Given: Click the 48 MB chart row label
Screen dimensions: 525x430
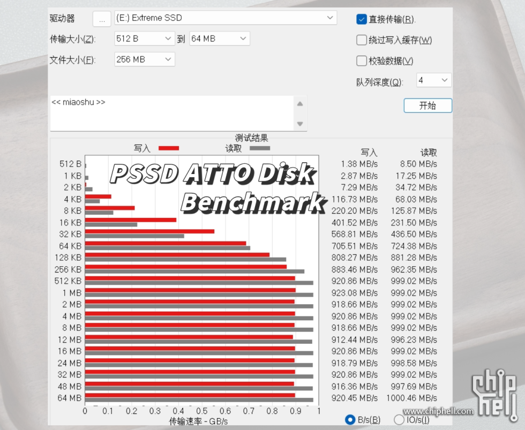Looking at the screenshot, I should tap(70, 387).
